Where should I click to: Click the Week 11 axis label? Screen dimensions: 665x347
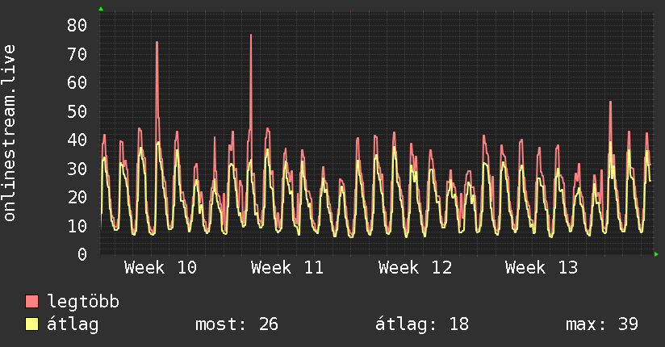(x=287, y=268)
